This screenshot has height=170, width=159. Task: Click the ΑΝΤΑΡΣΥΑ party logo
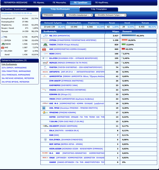click(45, 72)
